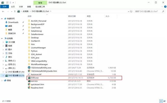The image size is (167, 103).
Task: Select the VBACompatibility folder icon
Action: 29,61
